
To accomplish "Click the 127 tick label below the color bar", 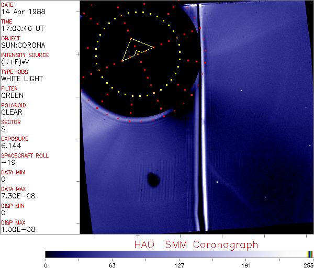I will [x=179, y=265].
